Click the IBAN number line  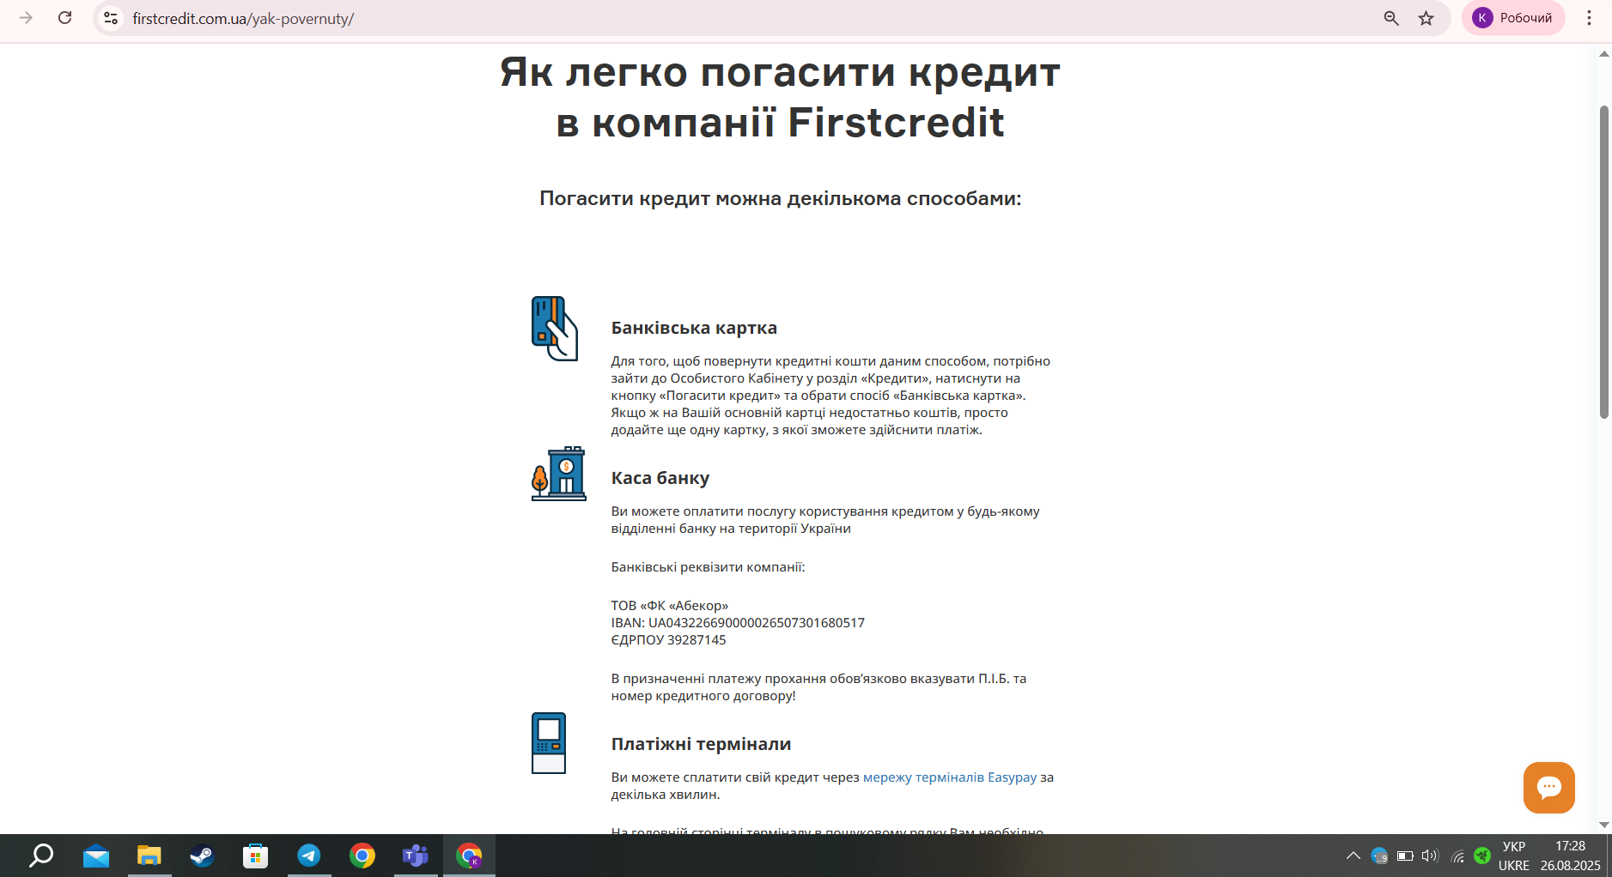coord(738,623)
